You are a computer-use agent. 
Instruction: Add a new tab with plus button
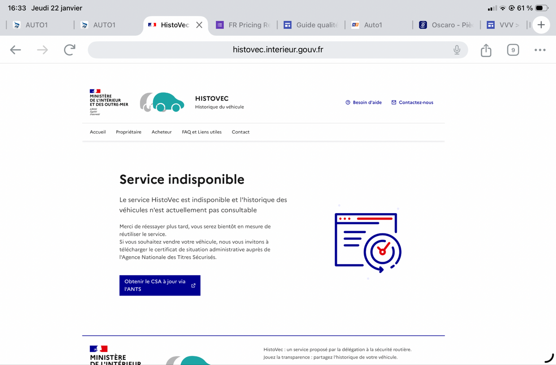pos(541,25)
